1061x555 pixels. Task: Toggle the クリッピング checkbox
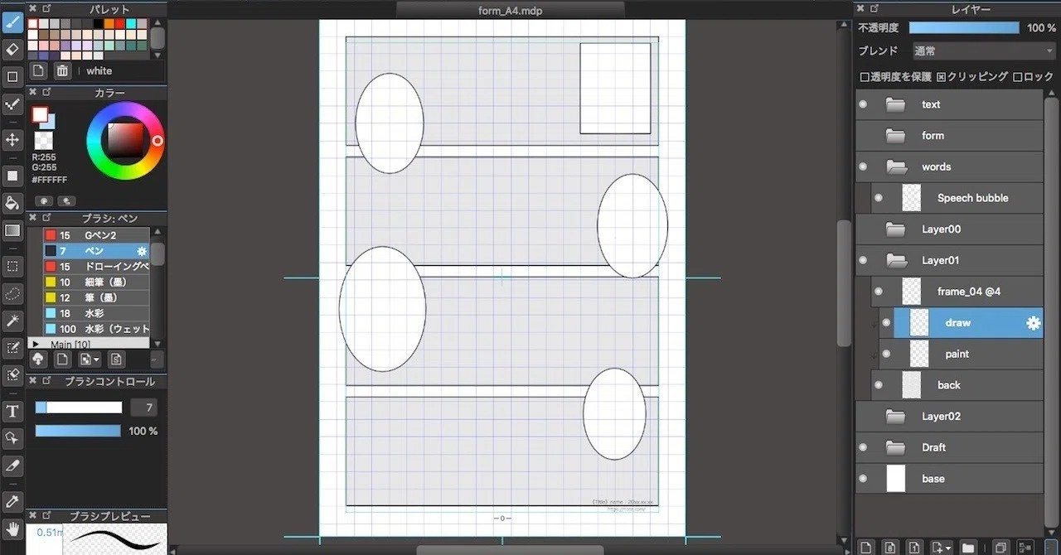point(942,77)
